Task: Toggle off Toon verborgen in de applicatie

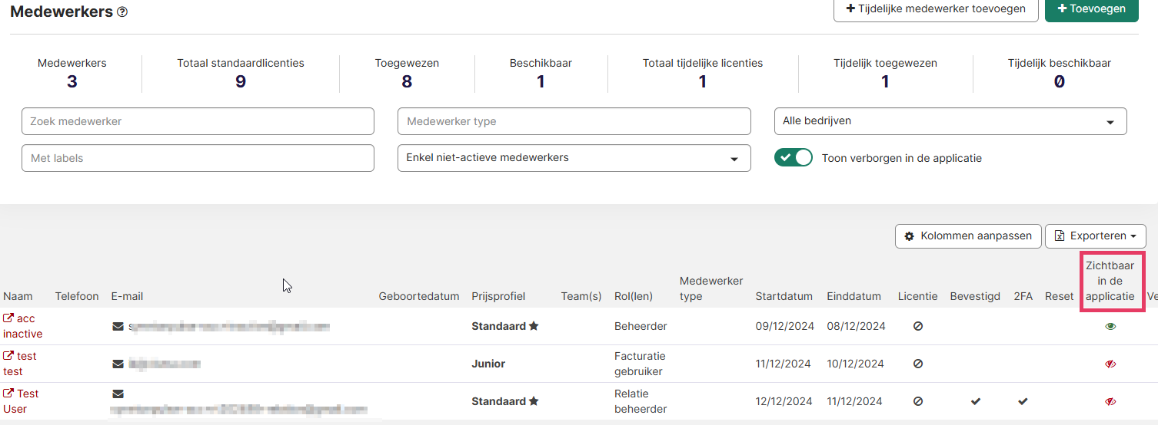Action: tap(794, 158)
